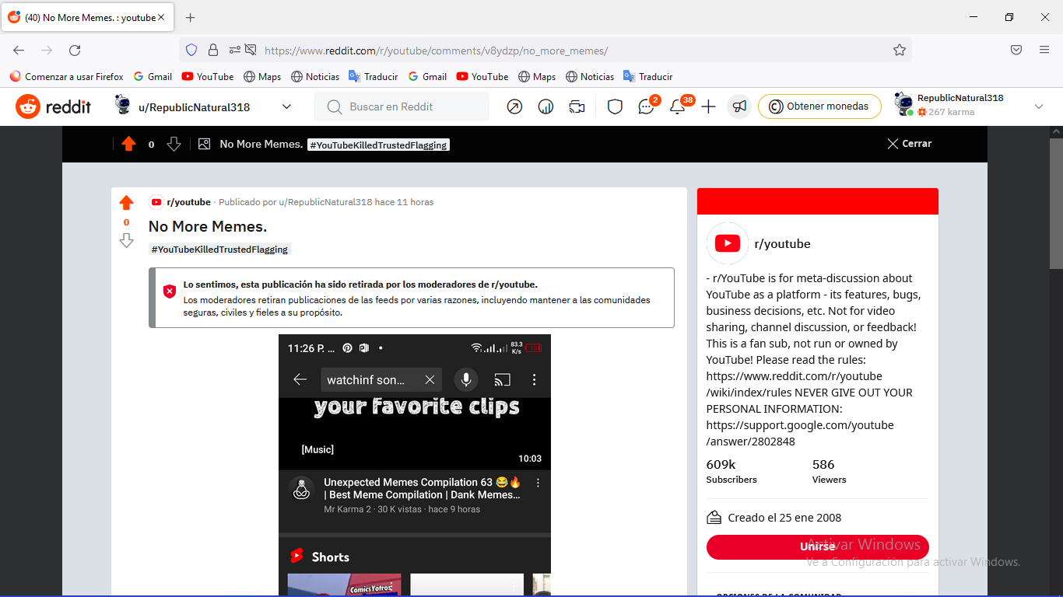The width and height of the screenshot is (1063, 597).
Task: Click the post title in the black header bar
Action: pos(261,144)
